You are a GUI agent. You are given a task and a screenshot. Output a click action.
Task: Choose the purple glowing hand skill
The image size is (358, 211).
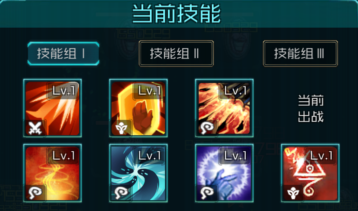[224, 173]
